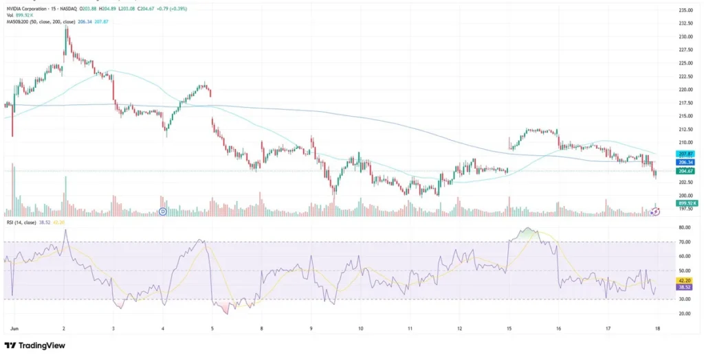704x357 pixels.
Task: Click the date label 18 on time axis
Action: (x=657, y=328)
